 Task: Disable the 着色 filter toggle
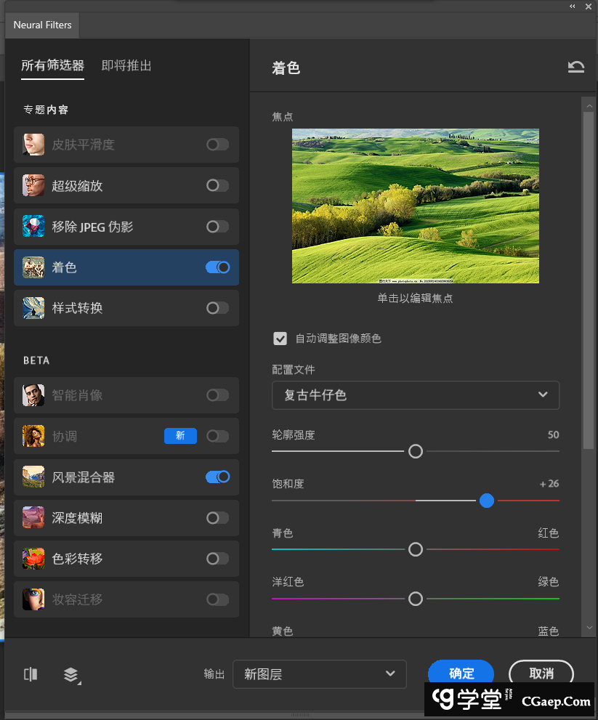click(217, 267)
